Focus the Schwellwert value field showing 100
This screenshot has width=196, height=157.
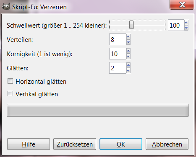176,25
